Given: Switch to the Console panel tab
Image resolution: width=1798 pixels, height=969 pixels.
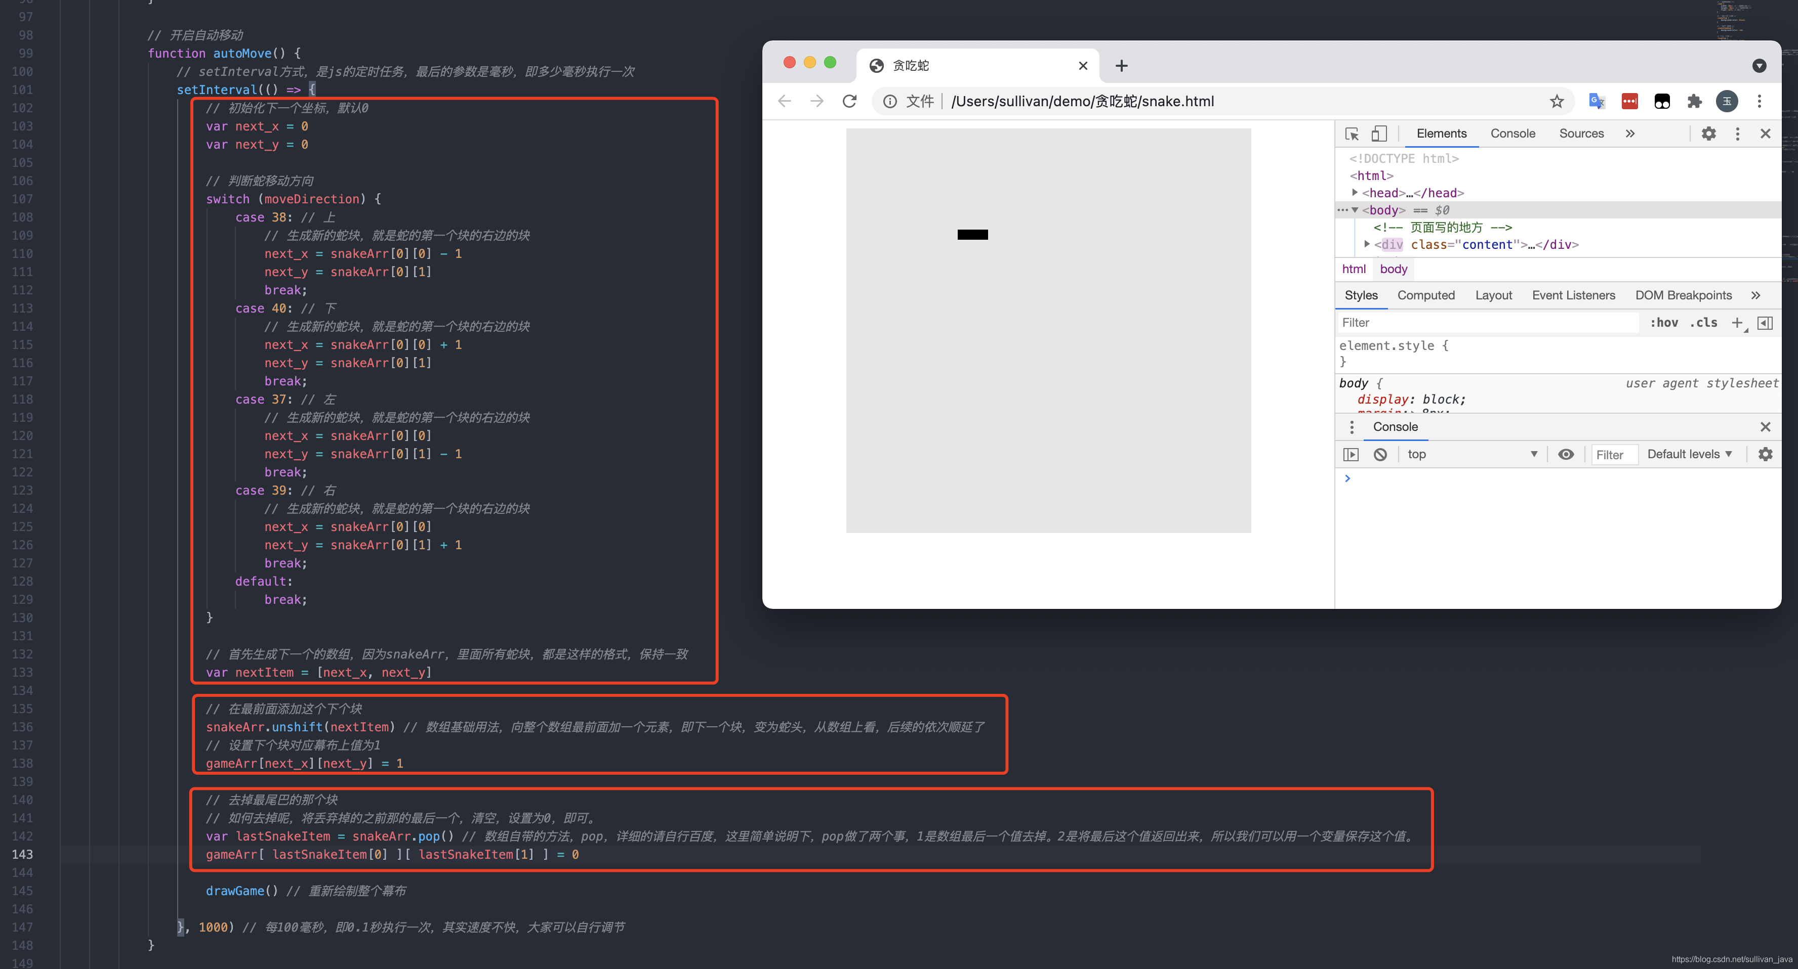Looking at the screenshot, I should coord(1513,133).
